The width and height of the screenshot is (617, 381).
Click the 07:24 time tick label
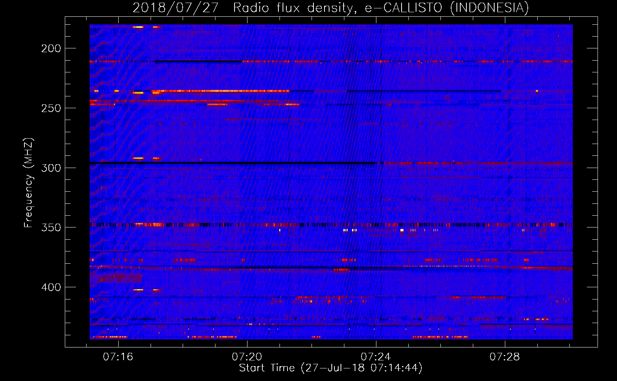pyautogui.click(x=376, y=357)
